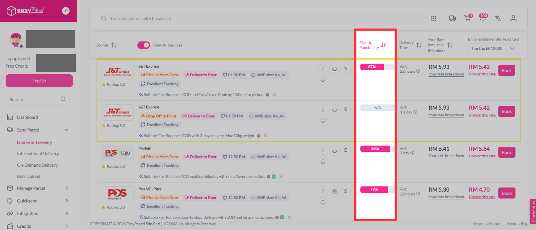Open the shopping cart
This screenshot has height=230, width=536.
point(468,18)
